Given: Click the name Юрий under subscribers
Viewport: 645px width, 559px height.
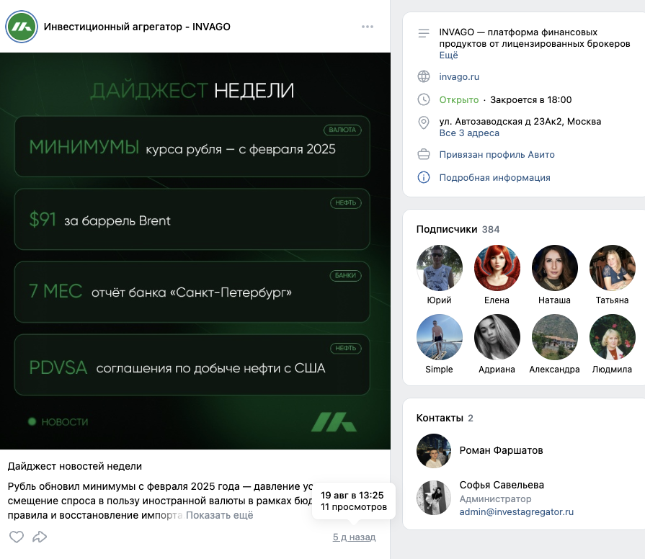Looking at the screenshot, I should 440,300.
